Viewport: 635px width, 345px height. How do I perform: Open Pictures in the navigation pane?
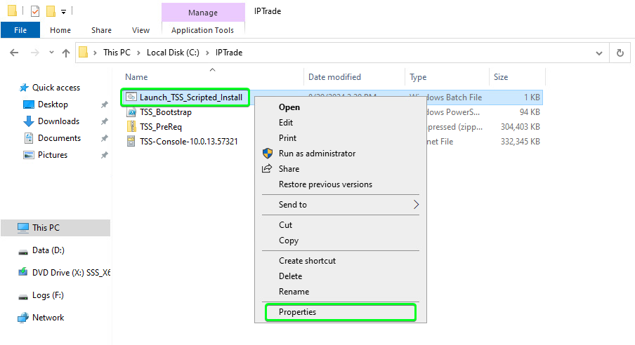(x=53, y=155)
